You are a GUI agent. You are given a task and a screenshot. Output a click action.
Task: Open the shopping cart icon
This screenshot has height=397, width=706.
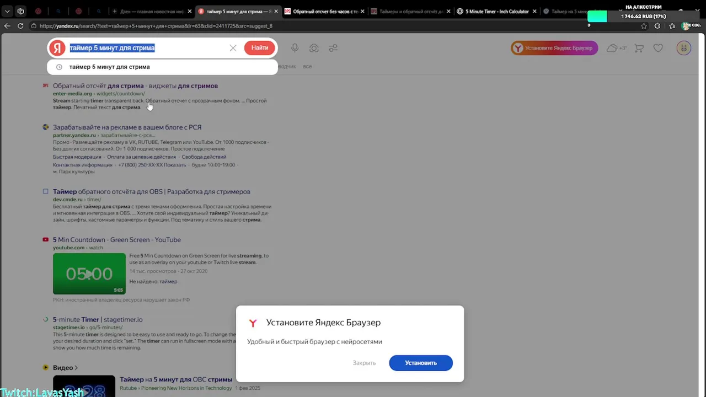click(x=639, y=48)
